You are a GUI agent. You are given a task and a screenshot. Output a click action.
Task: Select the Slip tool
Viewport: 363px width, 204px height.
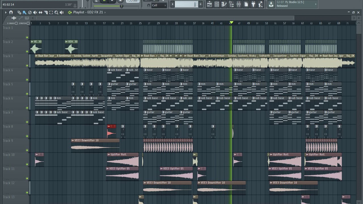pyautogui.click(x=41, y=12)
